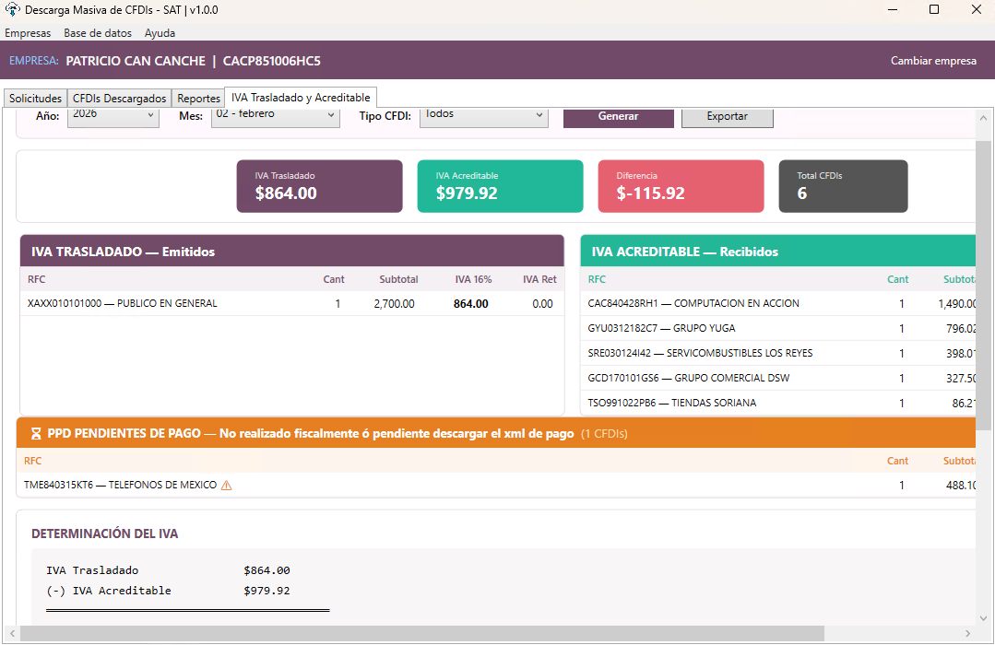The width and height of the screenshot is (995, 645).
Task: Click the Cambiar empresa link
Action: click(x=933, y=61)
